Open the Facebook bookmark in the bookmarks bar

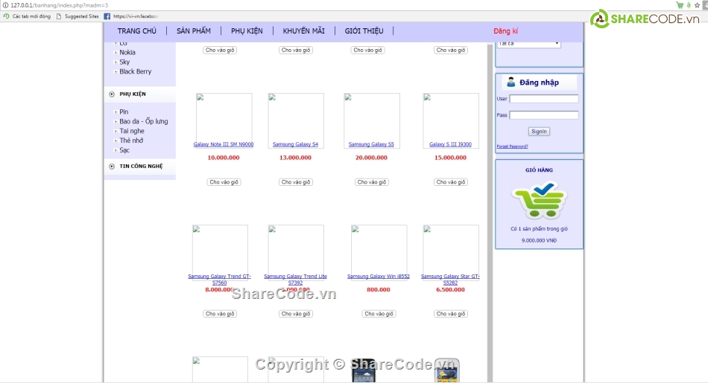131,16
